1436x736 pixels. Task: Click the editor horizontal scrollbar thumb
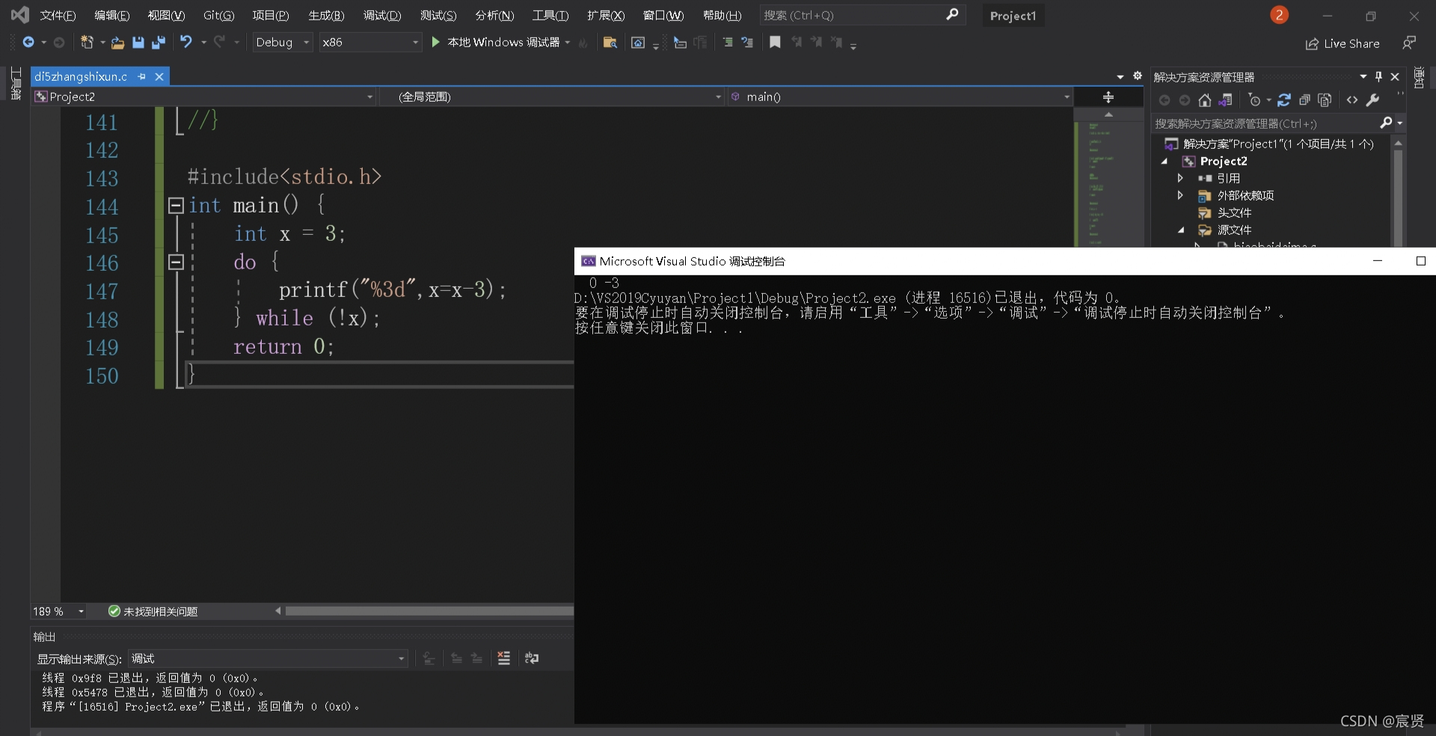429,612
